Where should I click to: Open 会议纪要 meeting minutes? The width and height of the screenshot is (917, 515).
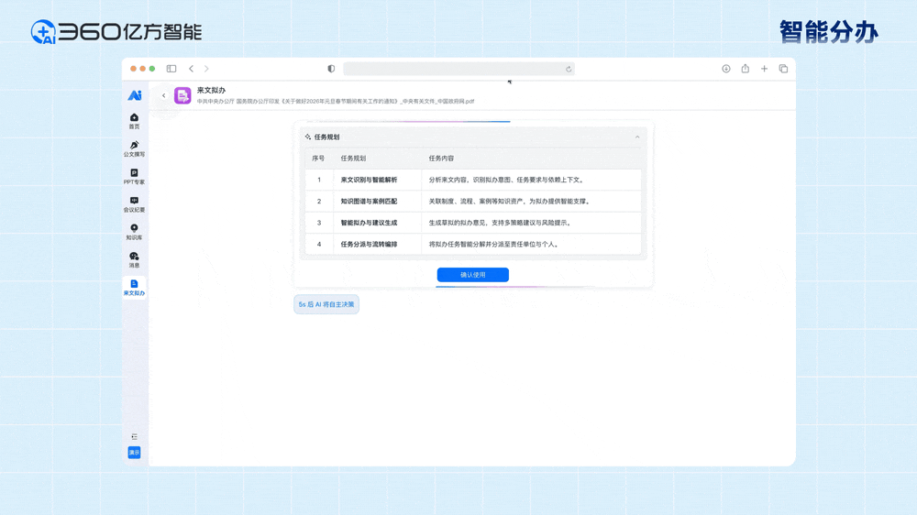click(x=134, y=203)
